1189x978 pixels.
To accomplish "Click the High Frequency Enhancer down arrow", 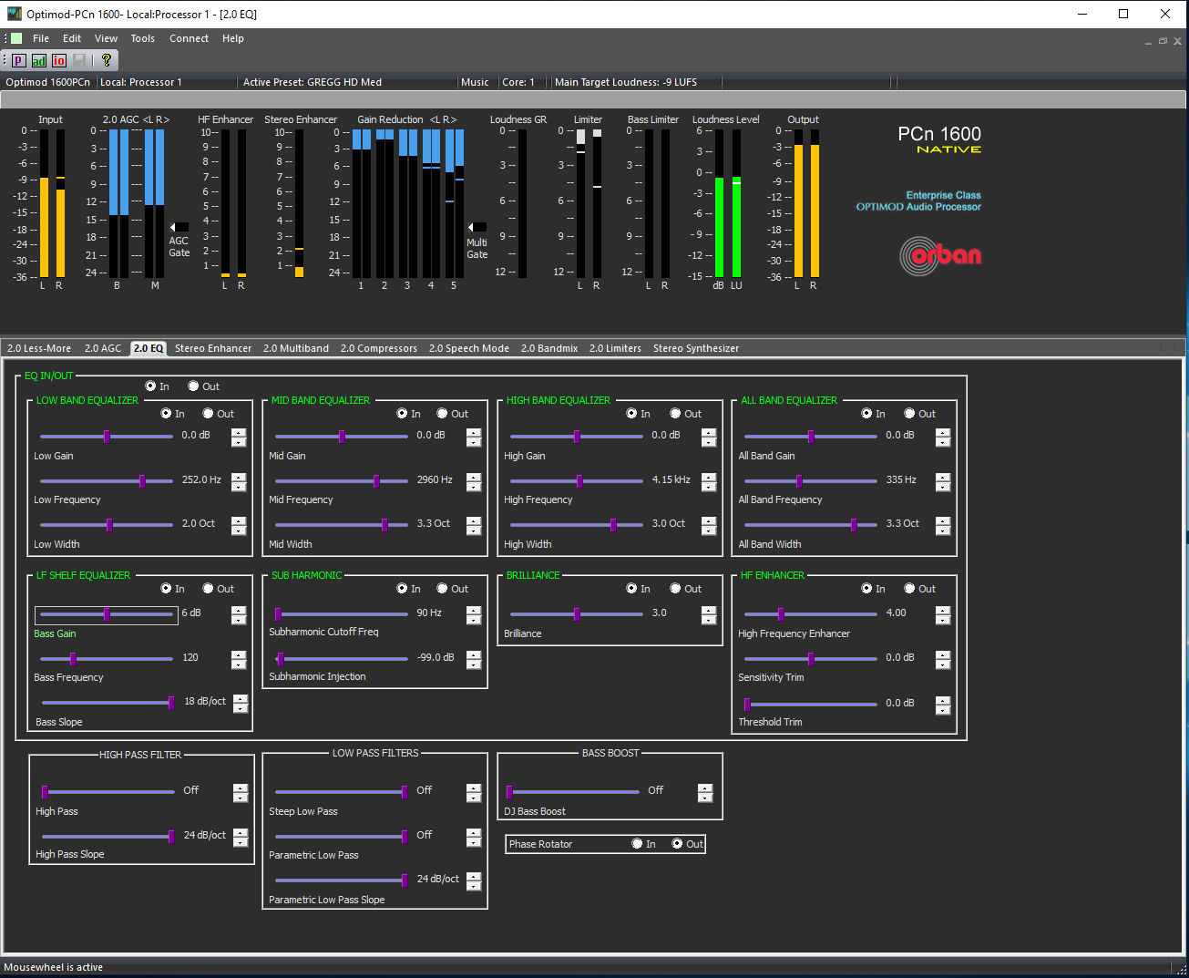I will tap(943, 621).
